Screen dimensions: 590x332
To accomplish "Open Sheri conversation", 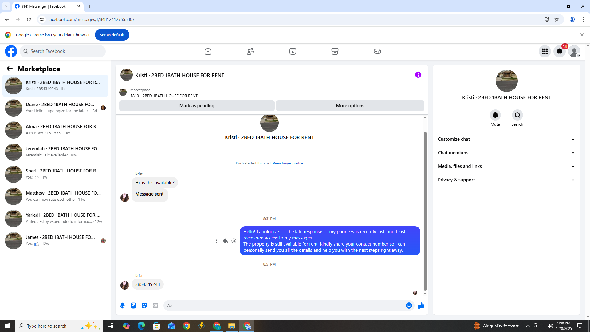I will [x=55, y=174].
